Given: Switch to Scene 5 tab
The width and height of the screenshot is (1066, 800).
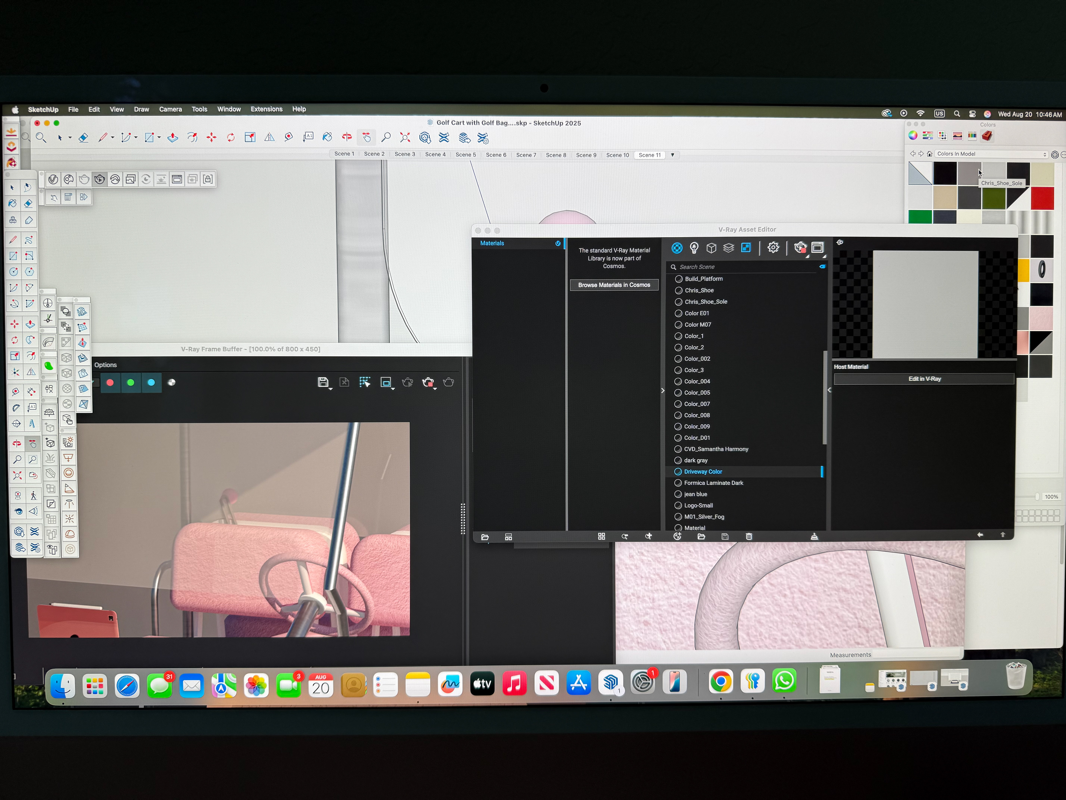Looking at the screenshot, I should pos(466,154).
